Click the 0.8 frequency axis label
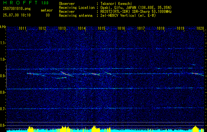The width and height of the screenshot is (207, 132). (3, 92)
